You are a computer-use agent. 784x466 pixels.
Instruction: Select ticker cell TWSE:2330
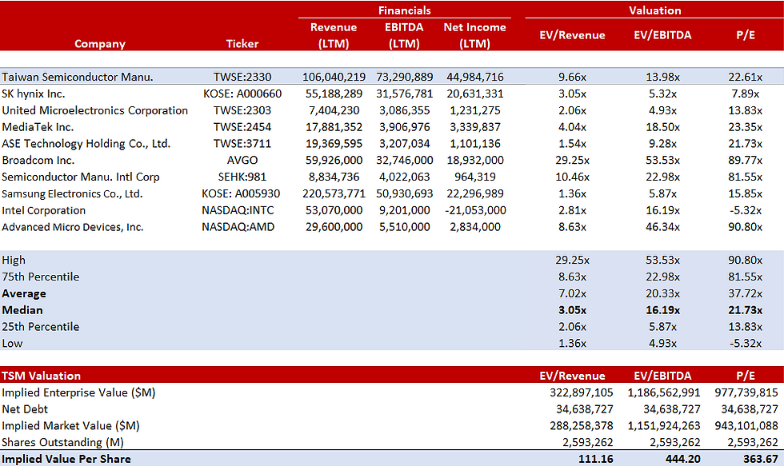pos(242,77)
